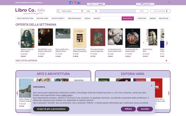Close the Informativa cookie notice with X
The height and width of the screenshot is (116, 186).
coord(152,86)
